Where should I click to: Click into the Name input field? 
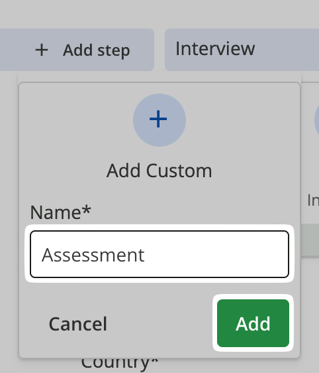(x=159, y=254)
